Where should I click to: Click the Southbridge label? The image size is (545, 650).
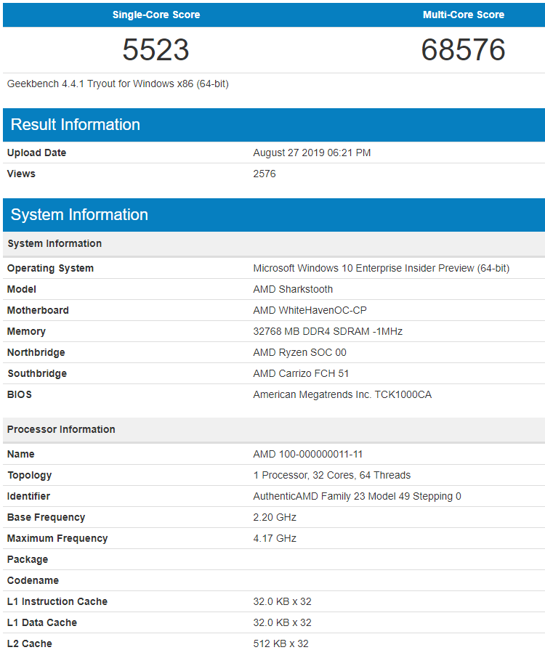click(37, 373)
